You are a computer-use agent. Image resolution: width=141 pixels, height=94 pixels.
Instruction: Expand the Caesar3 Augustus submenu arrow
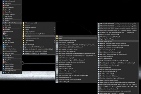[x=21, y=14]
